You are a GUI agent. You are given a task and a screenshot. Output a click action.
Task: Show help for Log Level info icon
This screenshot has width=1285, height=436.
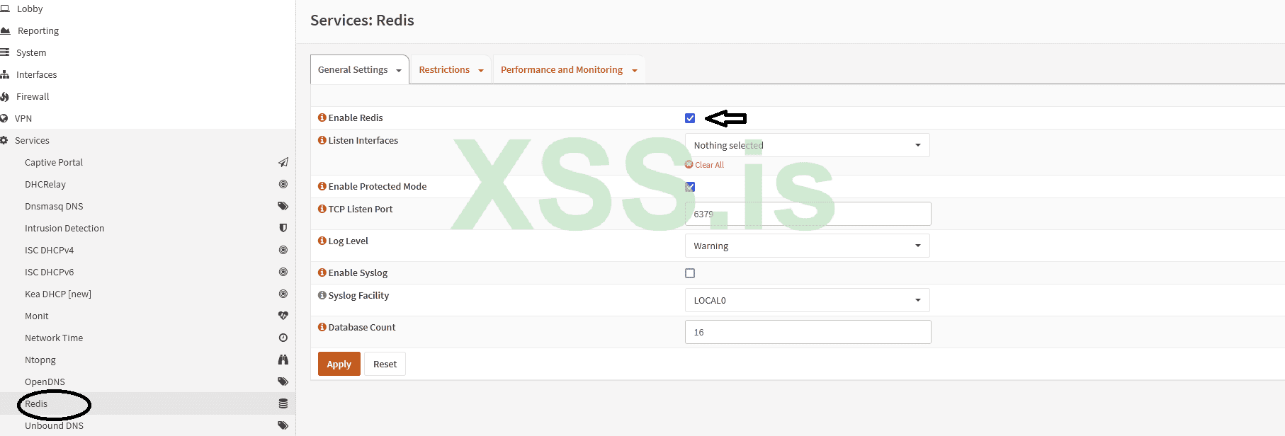pyautogui.click(x=322, y=241)
